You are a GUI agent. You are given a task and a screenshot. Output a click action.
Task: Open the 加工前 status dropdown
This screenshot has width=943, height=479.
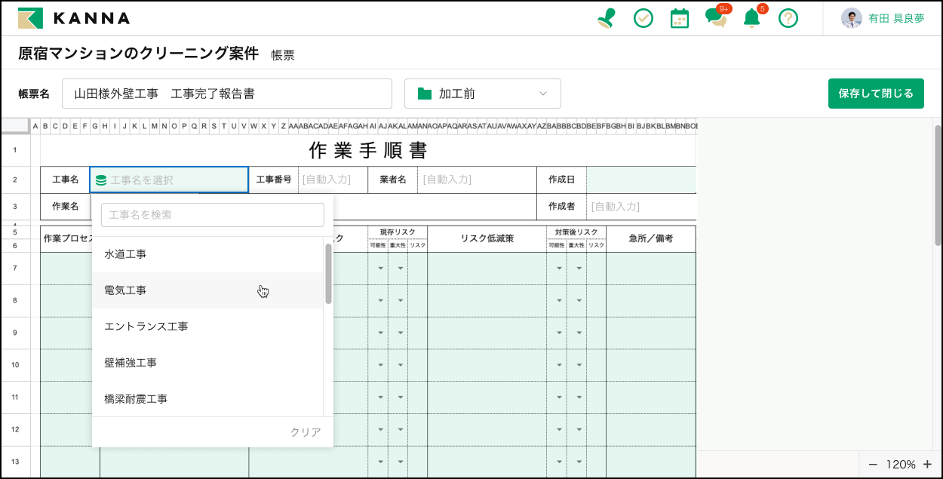tap(483, 93)
